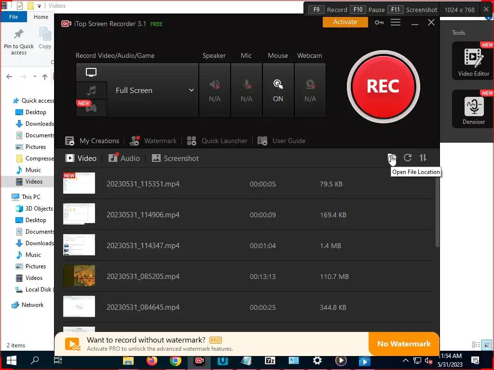The height and width of the screenshot is (370, 494).
Task: Expand recent locations dropdown in File Explorer
Action: point(35,77)
